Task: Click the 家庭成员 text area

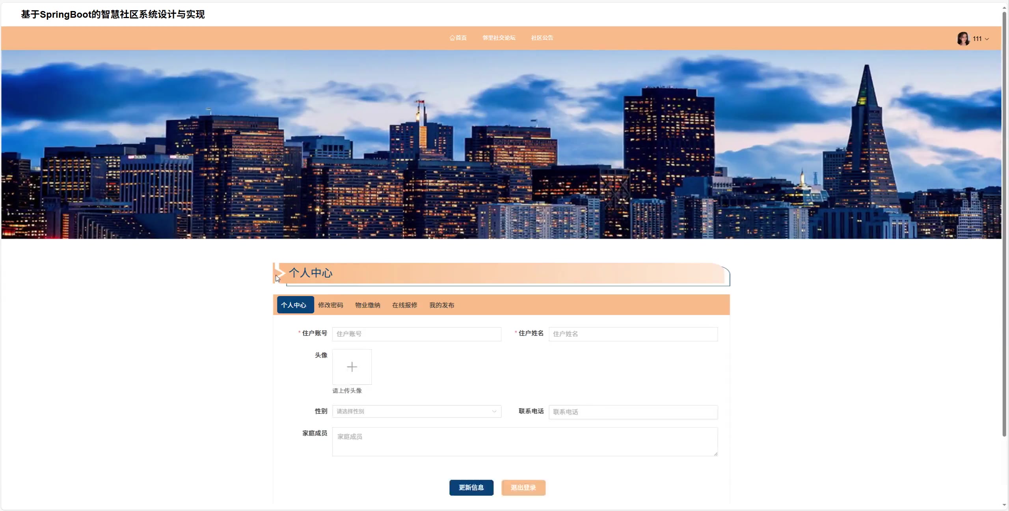Action: point(525,442)
